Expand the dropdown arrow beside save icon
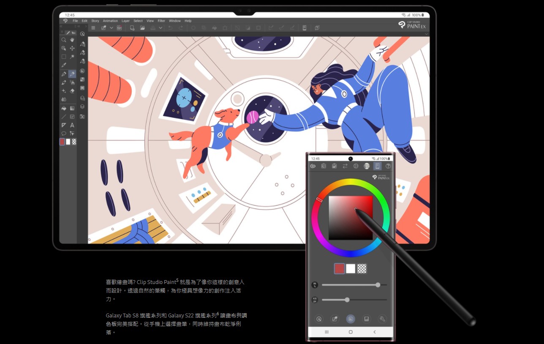This screenshot has width=544, height=344. (160, 28)
